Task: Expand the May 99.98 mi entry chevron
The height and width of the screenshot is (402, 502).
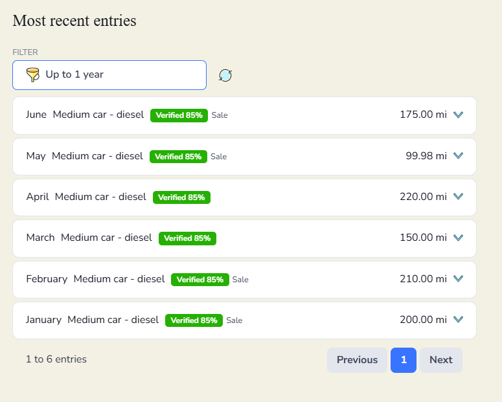Action: pyautogui.click(x=458, y=155)
